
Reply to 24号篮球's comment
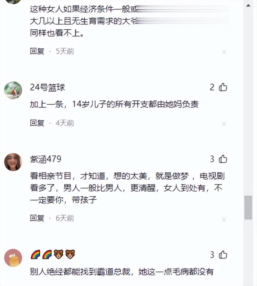[37, 123]
